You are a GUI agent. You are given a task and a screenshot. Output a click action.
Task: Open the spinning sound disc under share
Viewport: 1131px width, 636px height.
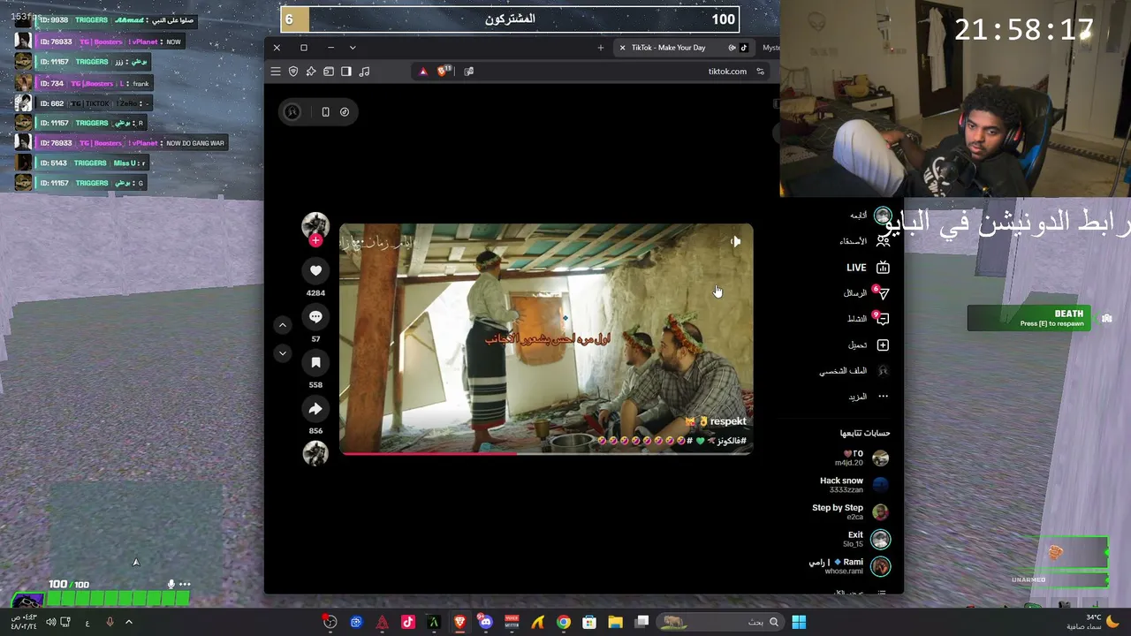[x=315, y=453]
